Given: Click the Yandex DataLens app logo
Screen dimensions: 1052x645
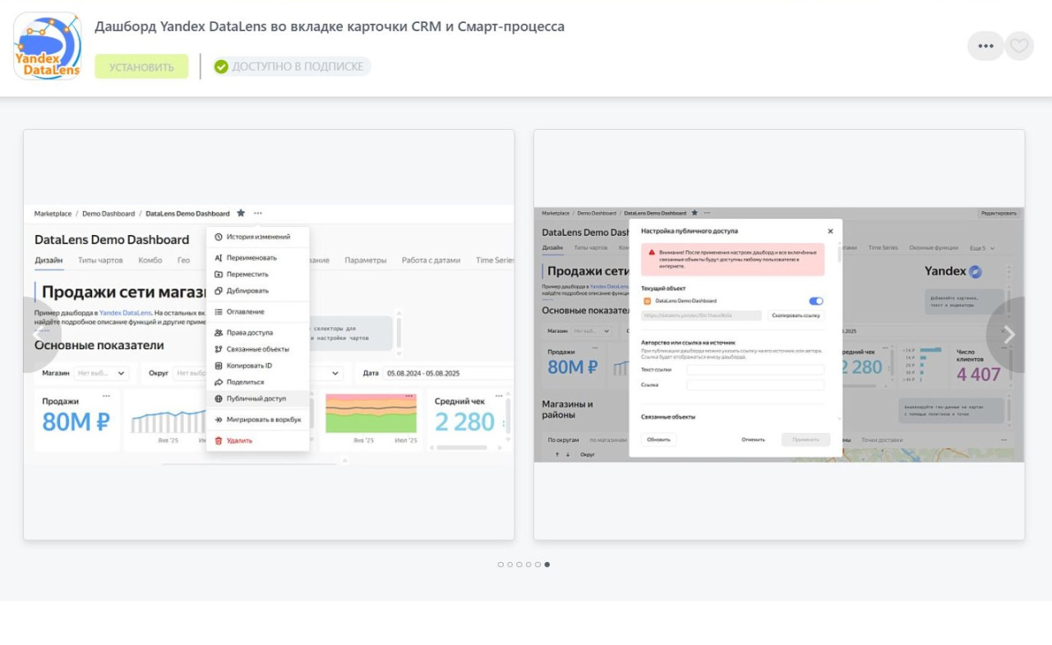Looking at the screenshot, I should (x=48, y=46).
